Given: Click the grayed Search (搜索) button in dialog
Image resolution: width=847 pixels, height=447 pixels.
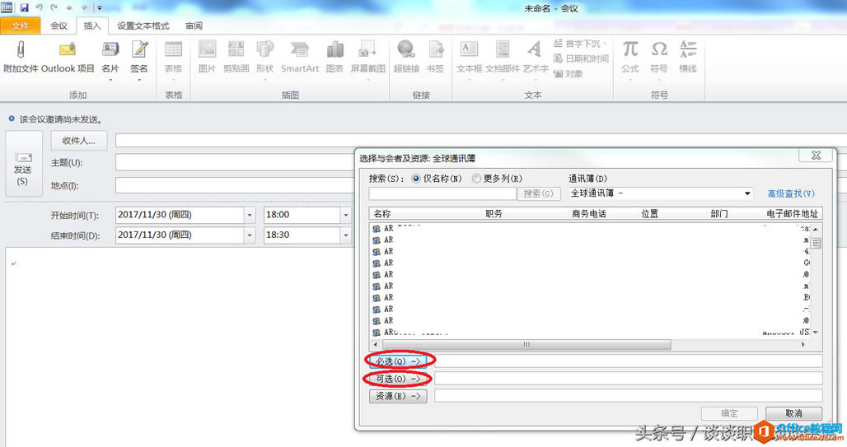Looking at the screenshot, I should (538, 193).
